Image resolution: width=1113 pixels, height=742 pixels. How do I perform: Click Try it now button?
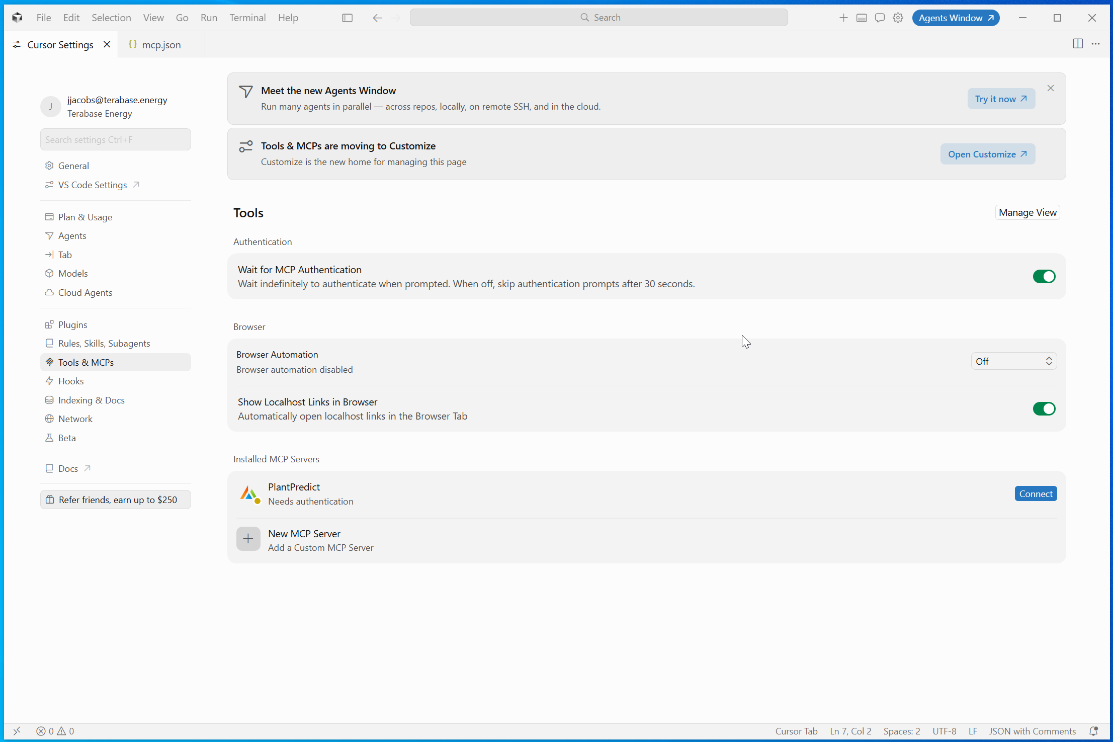(1001, 99)
